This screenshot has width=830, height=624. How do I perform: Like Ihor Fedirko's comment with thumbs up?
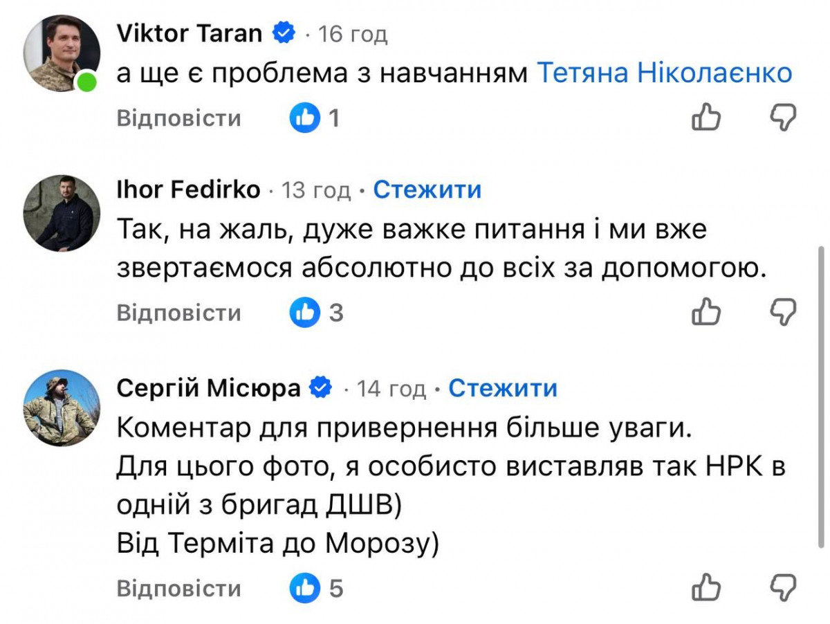point(706,312)
